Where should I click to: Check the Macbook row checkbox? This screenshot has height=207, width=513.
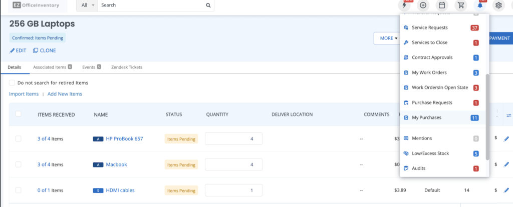(x=19, y=164)
